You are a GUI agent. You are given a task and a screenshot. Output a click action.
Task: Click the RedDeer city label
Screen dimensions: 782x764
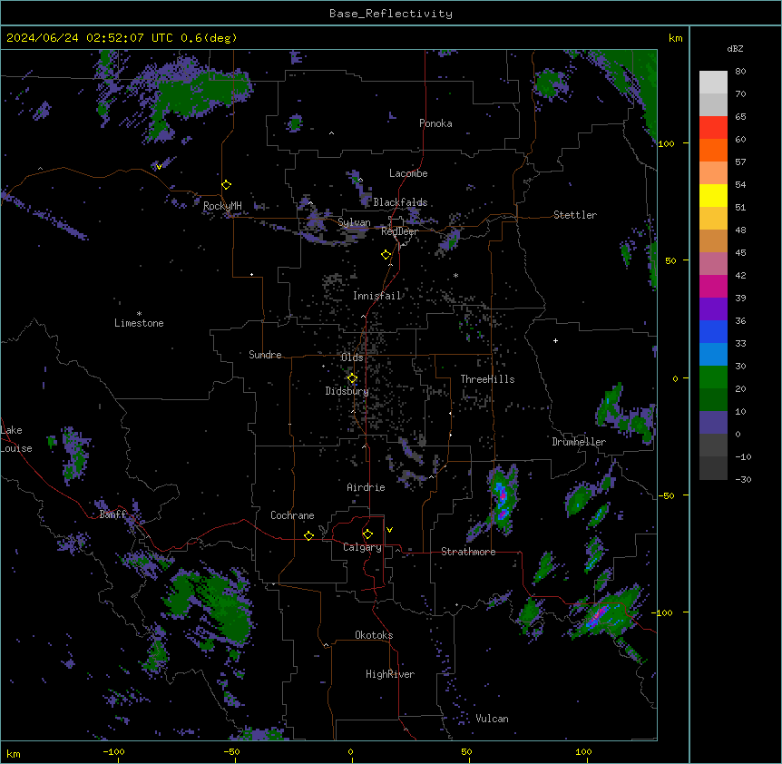(x=399, y=231)
